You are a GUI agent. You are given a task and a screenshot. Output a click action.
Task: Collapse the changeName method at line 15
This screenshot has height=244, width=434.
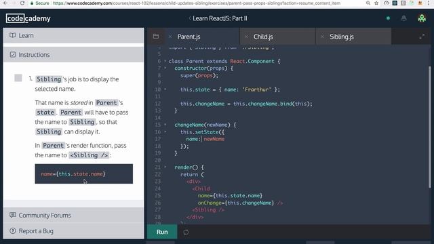click(x=165, y=125)
